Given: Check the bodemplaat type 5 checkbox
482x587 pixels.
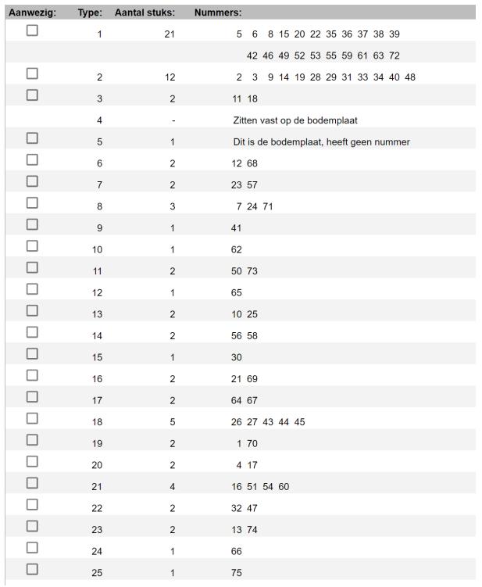Looking at the screenshot, I should (x=32, y=138).
